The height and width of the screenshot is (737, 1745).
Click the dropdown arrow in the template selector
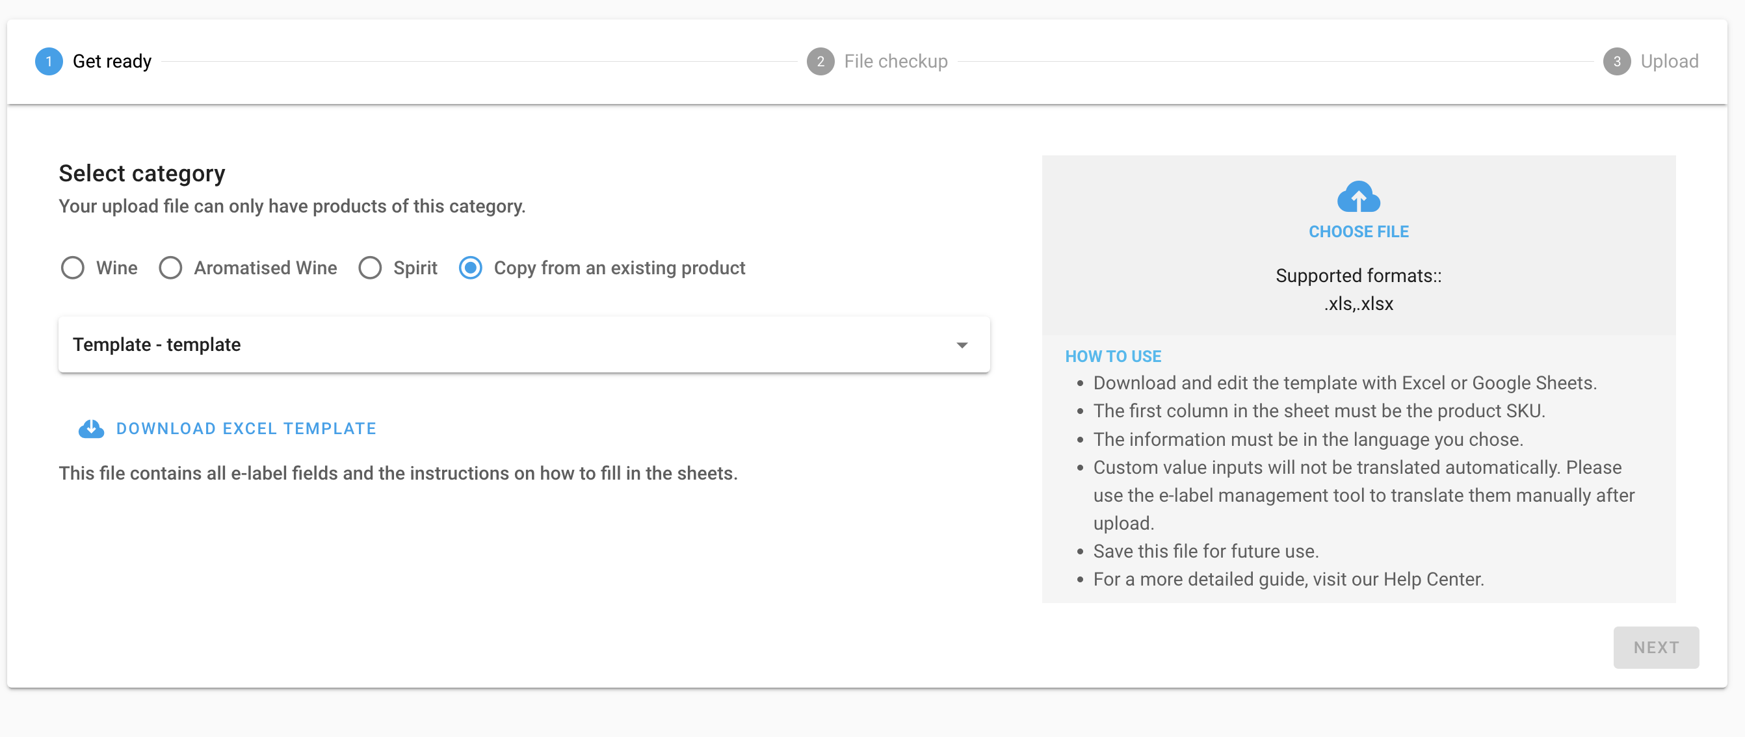pos(962,346)
